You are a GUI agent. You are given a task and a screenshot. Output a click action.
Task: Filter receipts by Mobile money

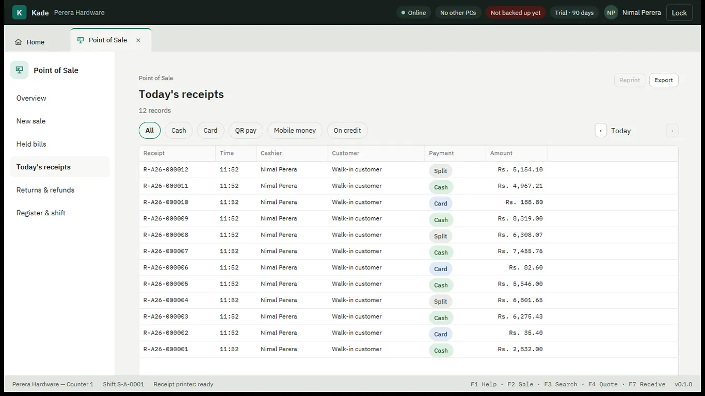[x=295, y=130]
